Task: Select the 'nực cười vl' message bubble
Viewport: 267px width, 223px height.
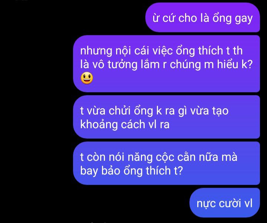Action: pyautogui.click(x=225, y=203)
